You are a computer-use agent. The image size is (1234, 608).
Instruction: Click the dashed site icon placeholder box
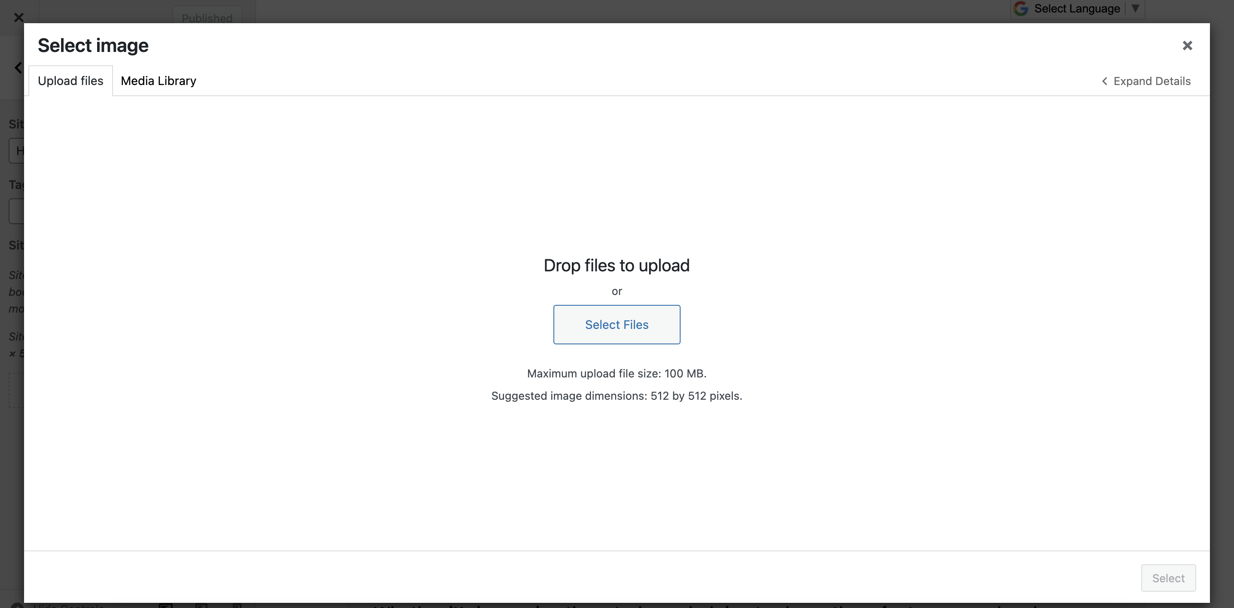point(16,390)
